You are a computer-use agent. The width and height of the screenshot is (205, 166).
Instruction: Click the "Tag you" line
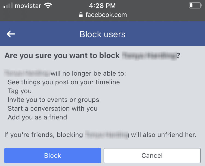pyautogui.click(x=20, y=91)
